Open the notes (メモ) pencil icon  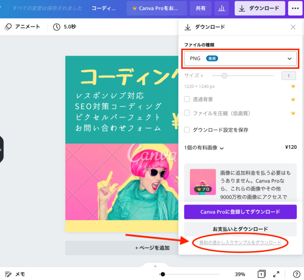click(x=8, y=274)
